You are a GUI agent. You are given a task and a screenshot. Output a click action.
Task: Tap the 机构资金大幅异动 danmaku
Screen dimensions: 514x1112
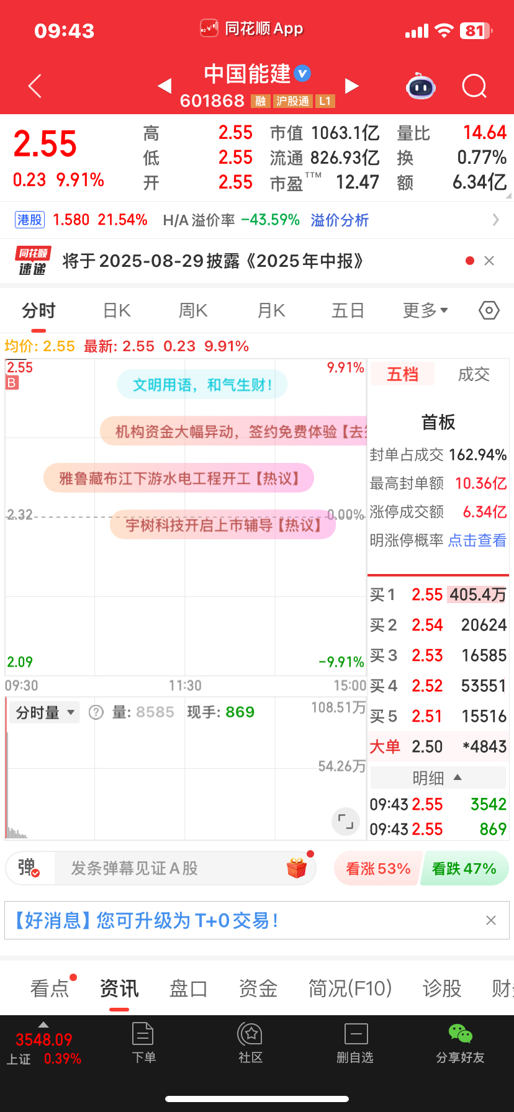[233, 431]
